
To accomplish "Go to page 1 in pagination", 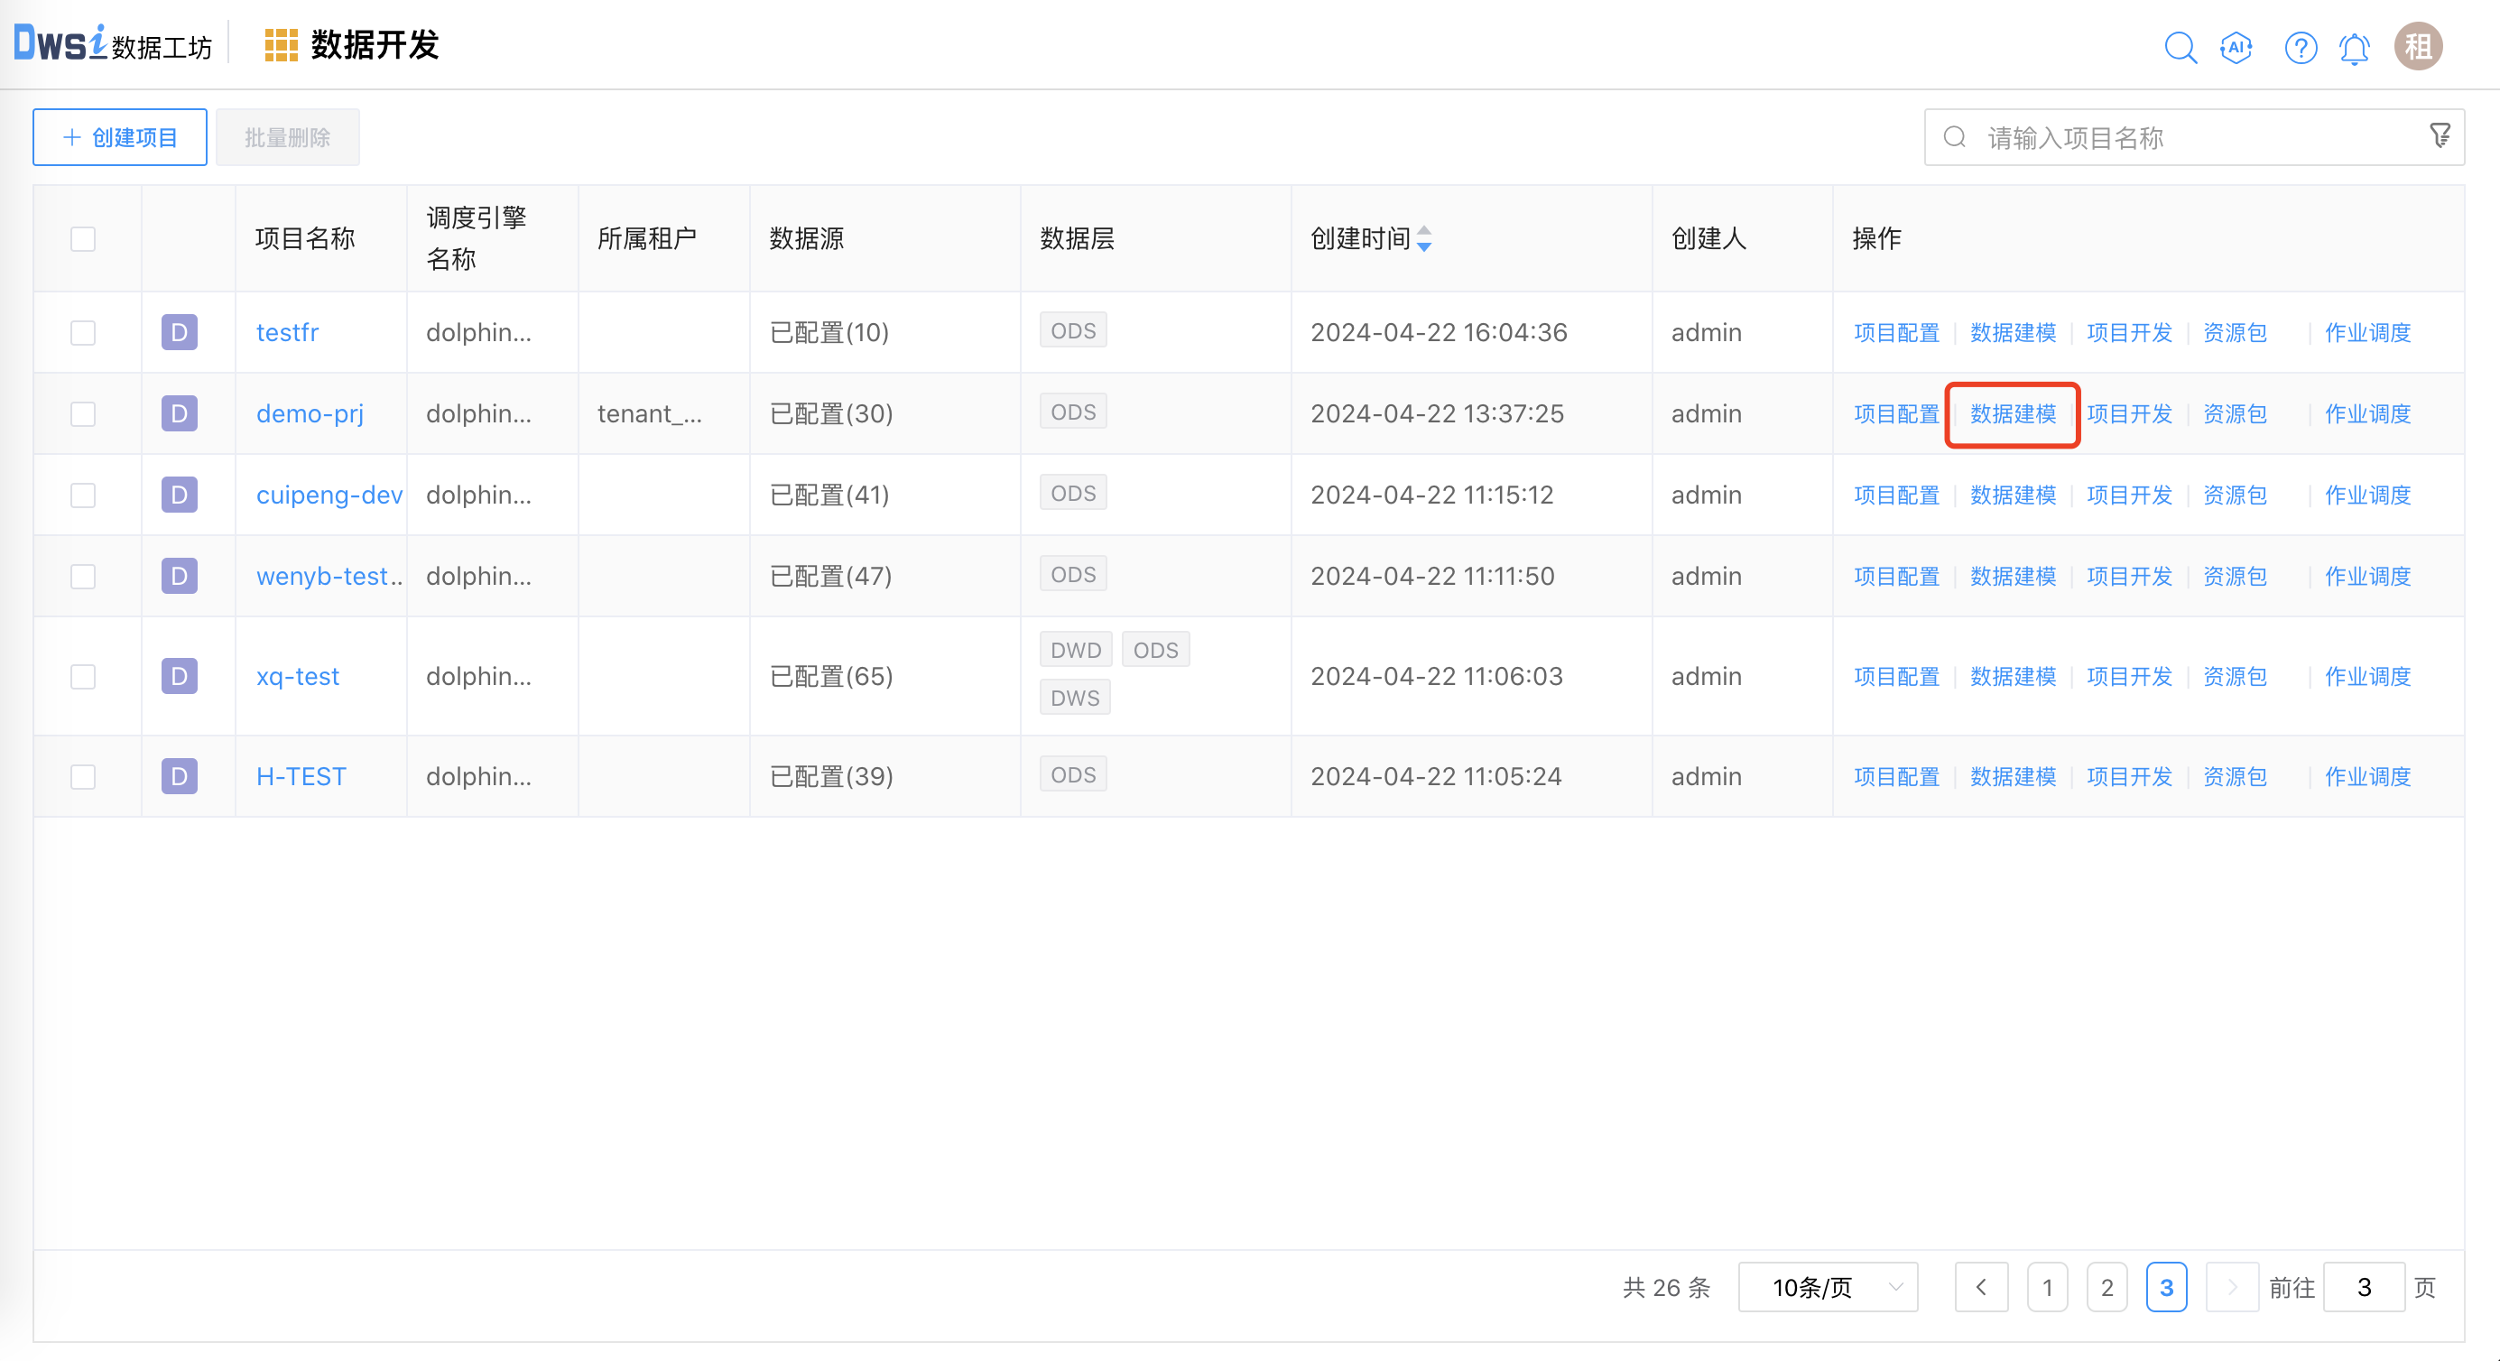I will [x=2047, y=1287].
